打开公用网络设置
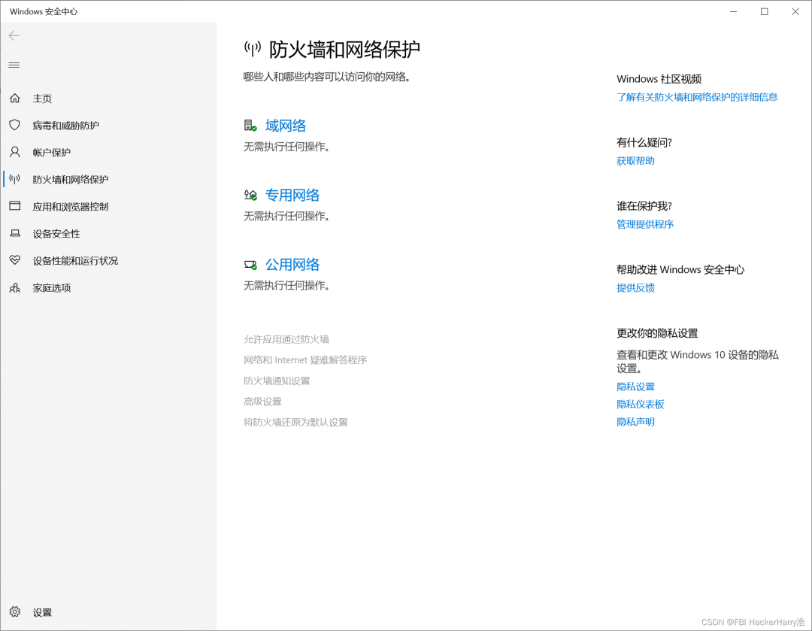 pyautogui.click(x=292, y=264)
